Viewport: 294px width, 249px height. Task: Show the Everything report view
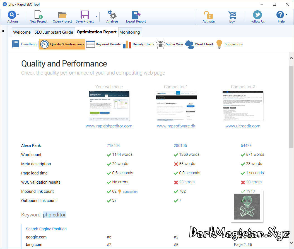24,44
